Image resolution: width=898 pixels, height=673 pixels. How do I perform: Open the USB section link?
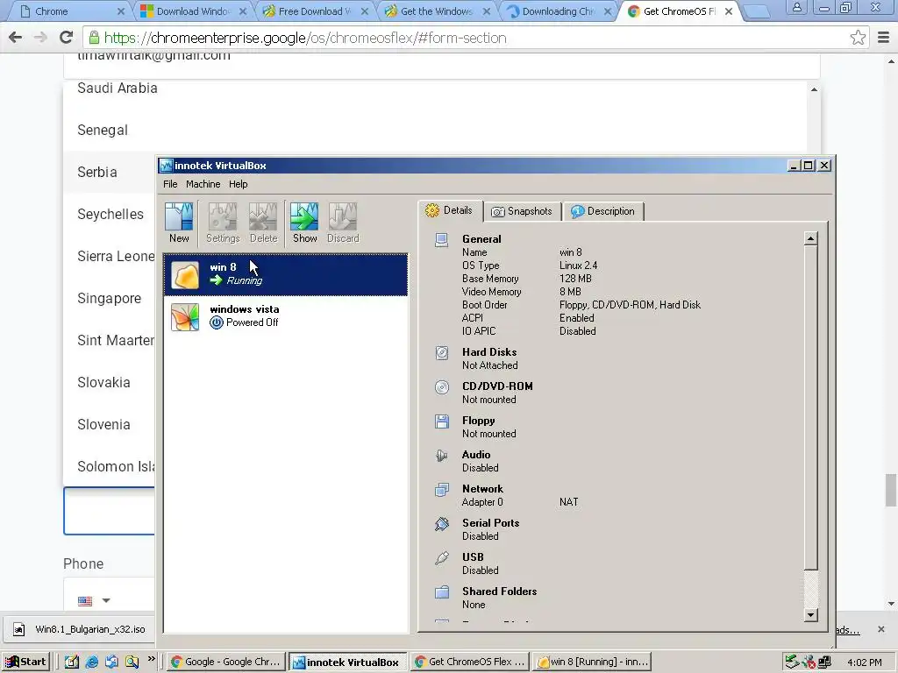pyautogui.click(x=473, y=557)
